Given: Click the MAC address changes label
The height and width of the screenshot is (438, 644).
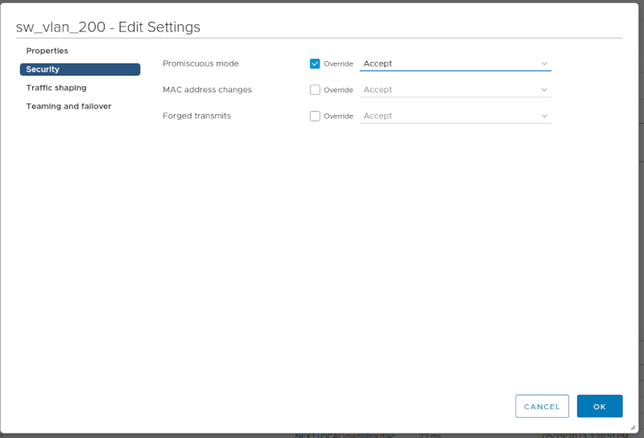Looking at the screenshot, I should (x=207, y=90).
